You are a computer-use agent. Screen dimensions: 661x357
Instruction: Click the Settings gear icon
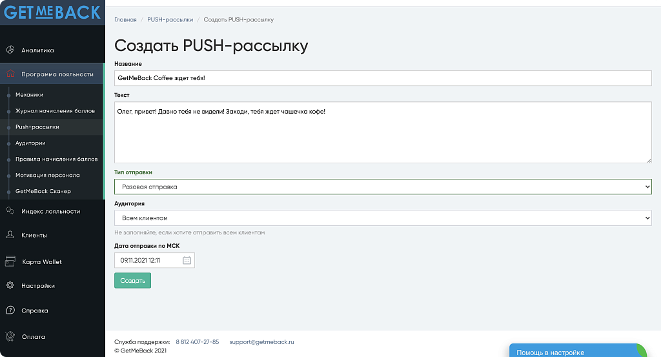tap(10, 285)
